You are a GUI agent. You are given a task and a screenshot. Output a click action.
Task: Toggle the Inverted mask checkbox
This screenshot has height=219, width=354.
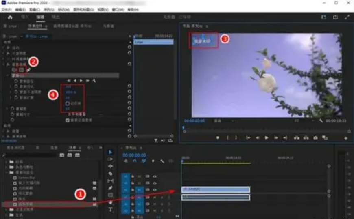(x=67, y=103)
